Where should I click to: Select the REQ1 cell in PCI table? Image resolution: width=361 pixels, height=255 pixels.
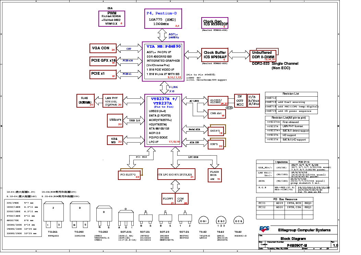pos(308,207)
